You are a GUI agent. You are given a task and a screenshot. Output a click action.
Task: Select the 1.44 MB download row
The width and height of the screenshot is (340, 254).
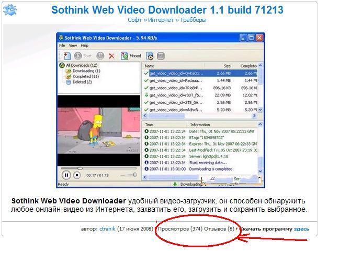click(x=200, y=81)
